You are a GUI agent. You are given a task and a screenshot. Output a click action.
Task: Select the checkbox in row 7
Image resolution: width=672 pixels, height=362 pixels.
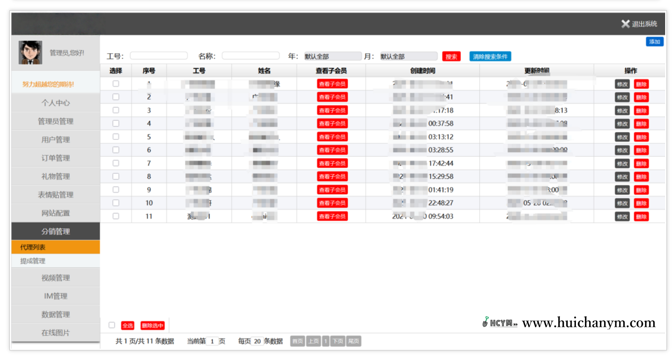(116, 163)
